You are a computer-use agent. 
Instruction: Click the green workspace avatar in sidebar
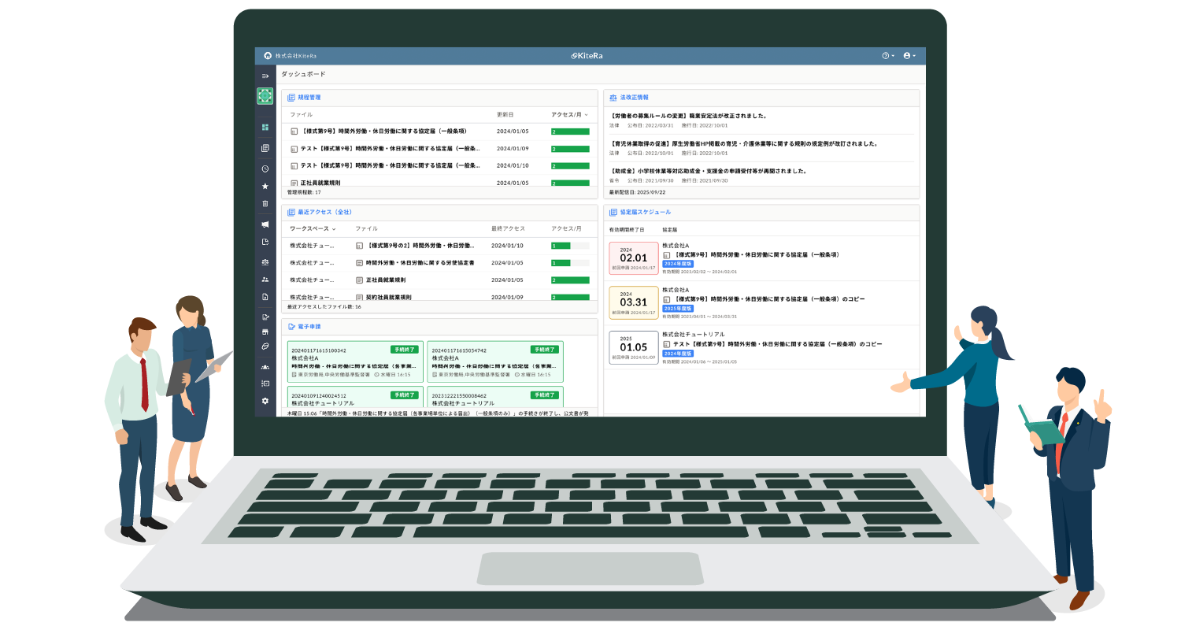point(265,96)
